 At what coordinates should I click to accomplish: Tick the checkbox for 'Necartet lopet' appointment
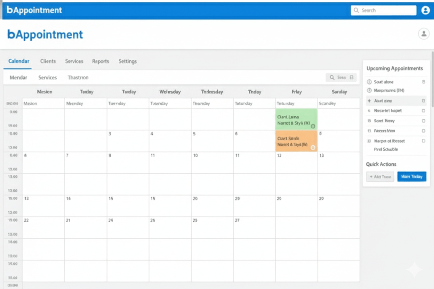point(423,111)
